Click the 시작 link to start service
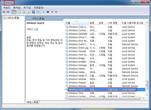This screenshot has height=110, width=151. click(x=36, y=29)
